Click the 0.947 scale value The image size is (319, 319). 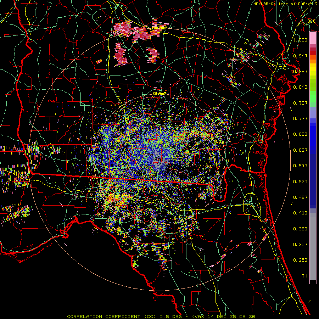[300, 56]
